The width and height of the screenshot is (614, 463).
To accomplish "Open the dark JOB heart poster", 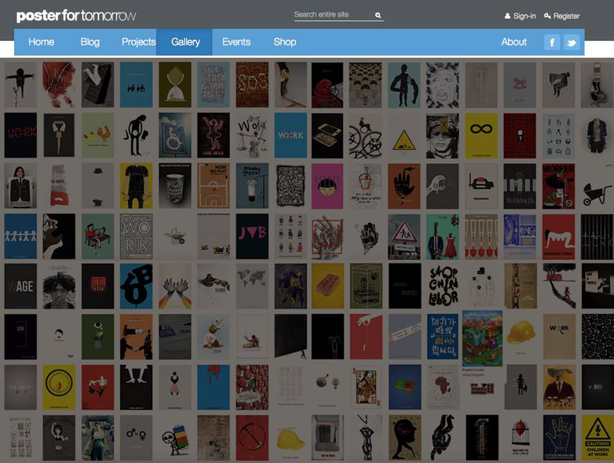I will click(252, 236).
